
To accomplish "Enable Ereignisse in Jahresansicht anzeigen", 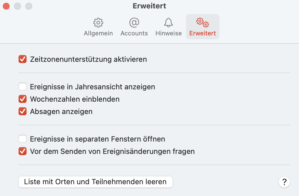I will point(23,86).
